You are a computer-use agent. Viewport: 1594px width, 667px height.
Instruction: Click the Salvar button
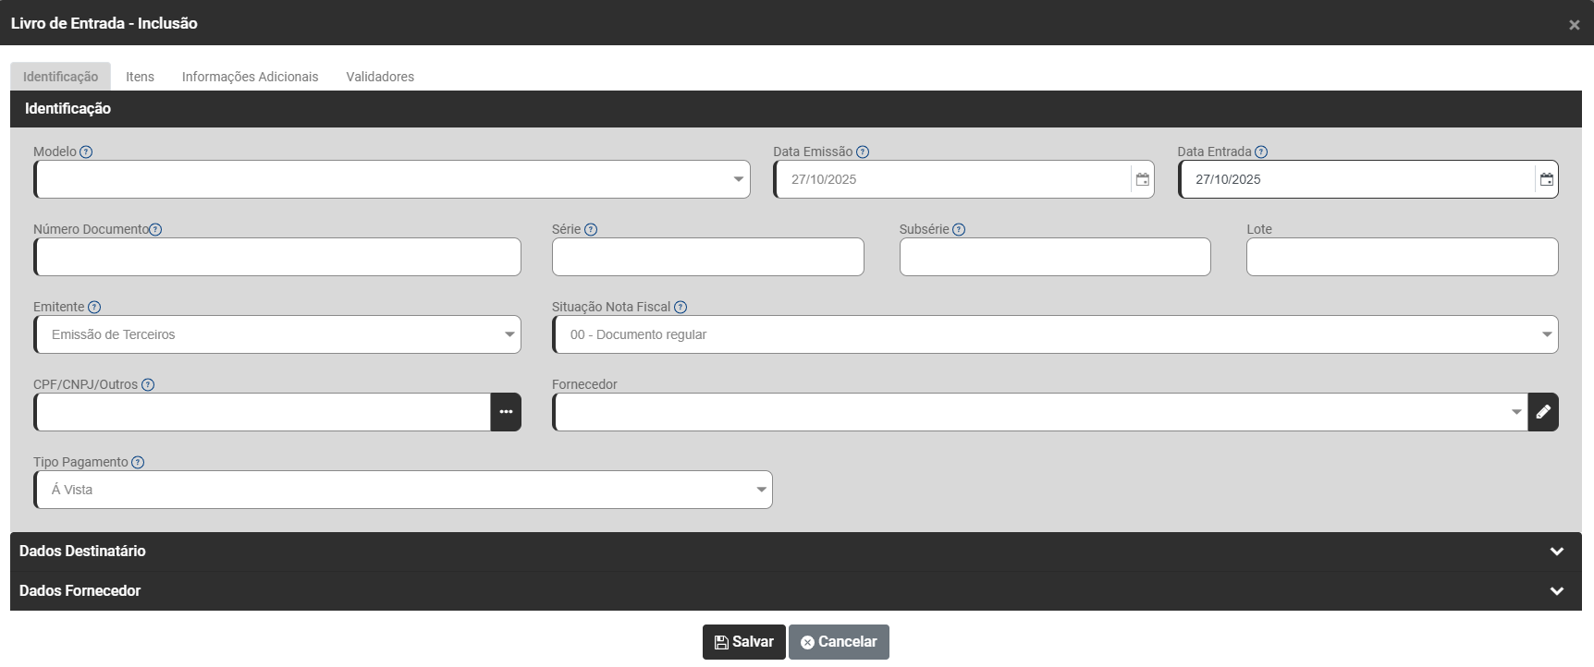pos(744,642)
